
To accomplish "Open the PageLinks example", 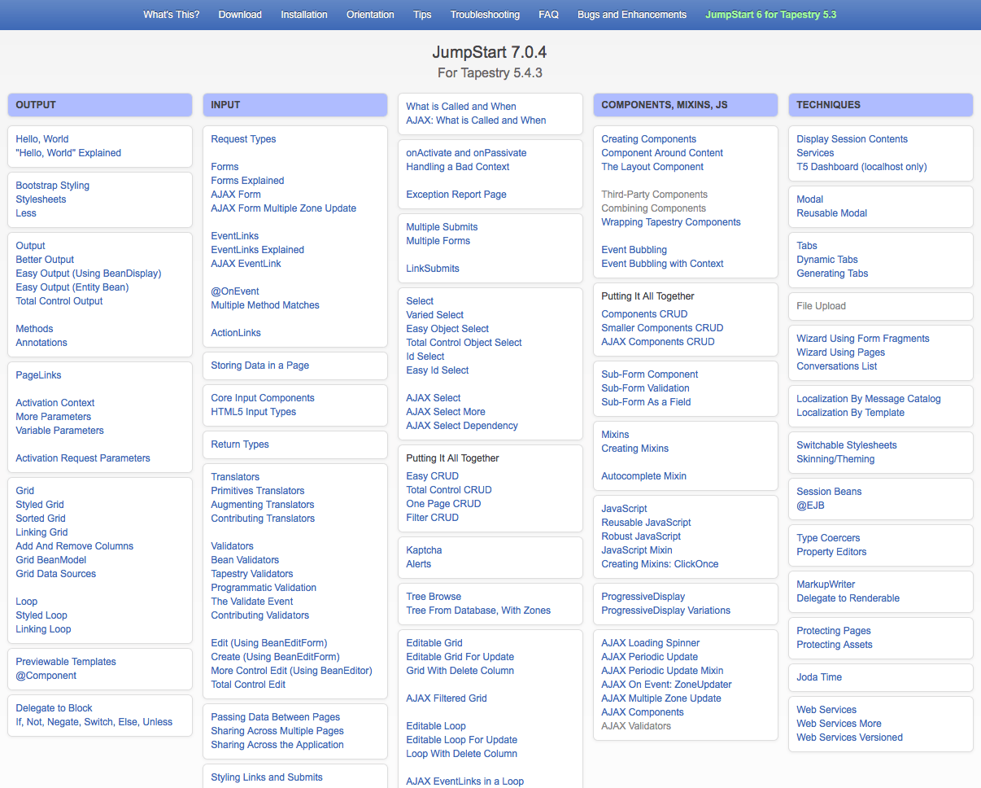I will pyautogui.click(x=38, y=375).
